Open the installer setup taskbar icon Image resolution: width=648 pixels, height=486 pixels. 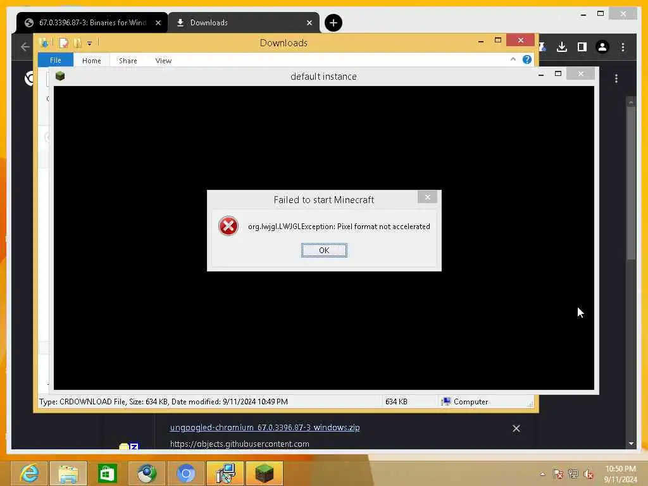point(225,473)
